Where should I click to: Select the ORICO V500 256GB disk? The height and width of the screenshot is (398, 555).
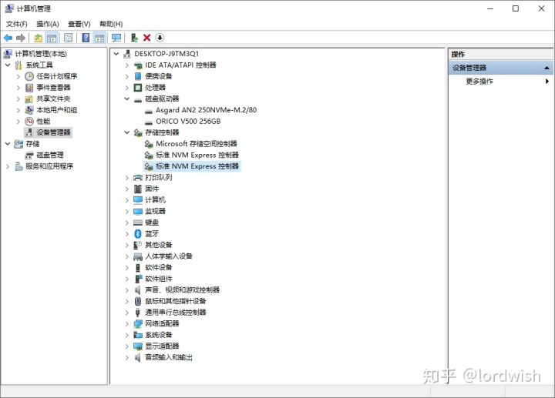tap(188, 122)
